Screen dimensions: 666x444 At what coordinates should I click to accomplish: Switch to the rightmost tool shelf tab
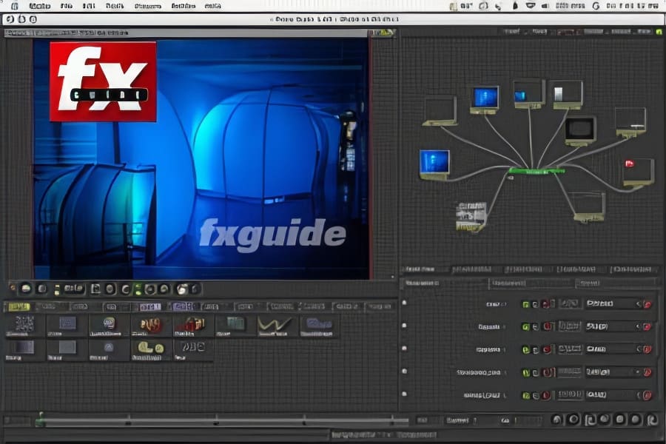(x=380, y=306)
